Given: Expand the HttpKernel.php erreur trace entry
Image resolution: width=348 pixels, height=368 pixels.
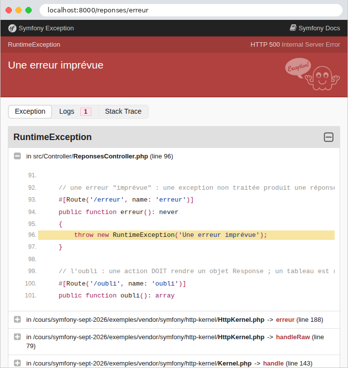Looking at the screenshot, I should tap(17, 319).
